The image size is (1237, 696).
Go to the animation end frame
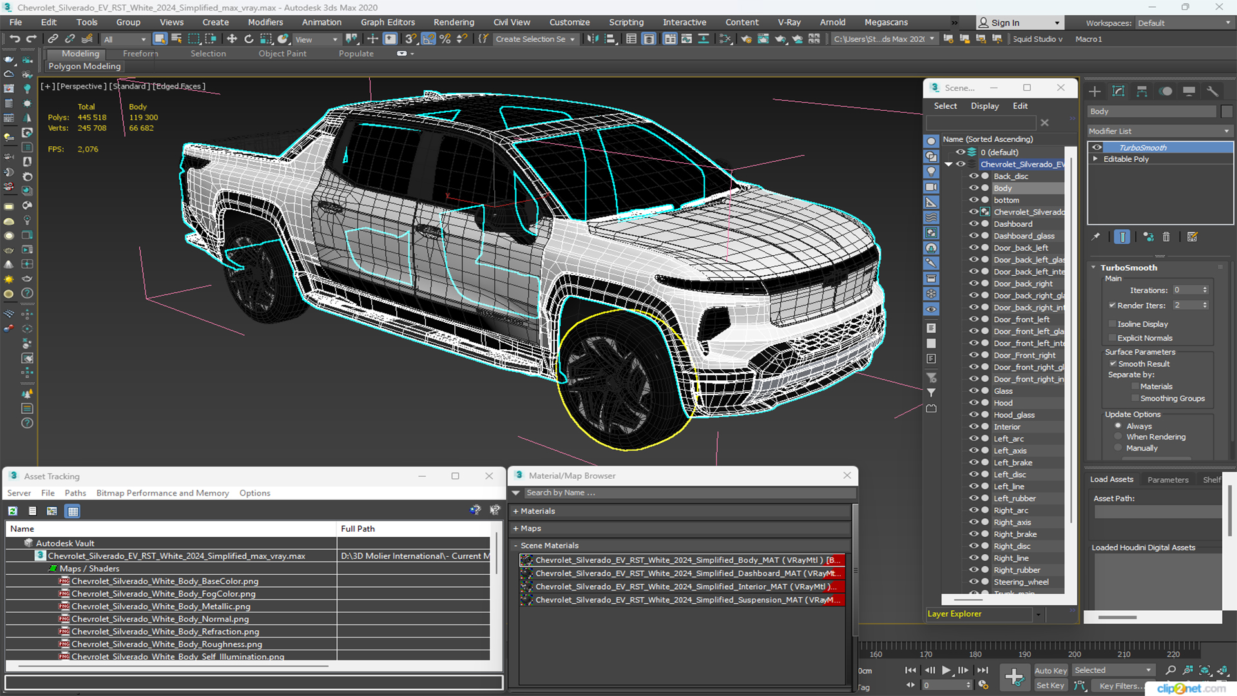pyautogui.click(x=982, y=670)
